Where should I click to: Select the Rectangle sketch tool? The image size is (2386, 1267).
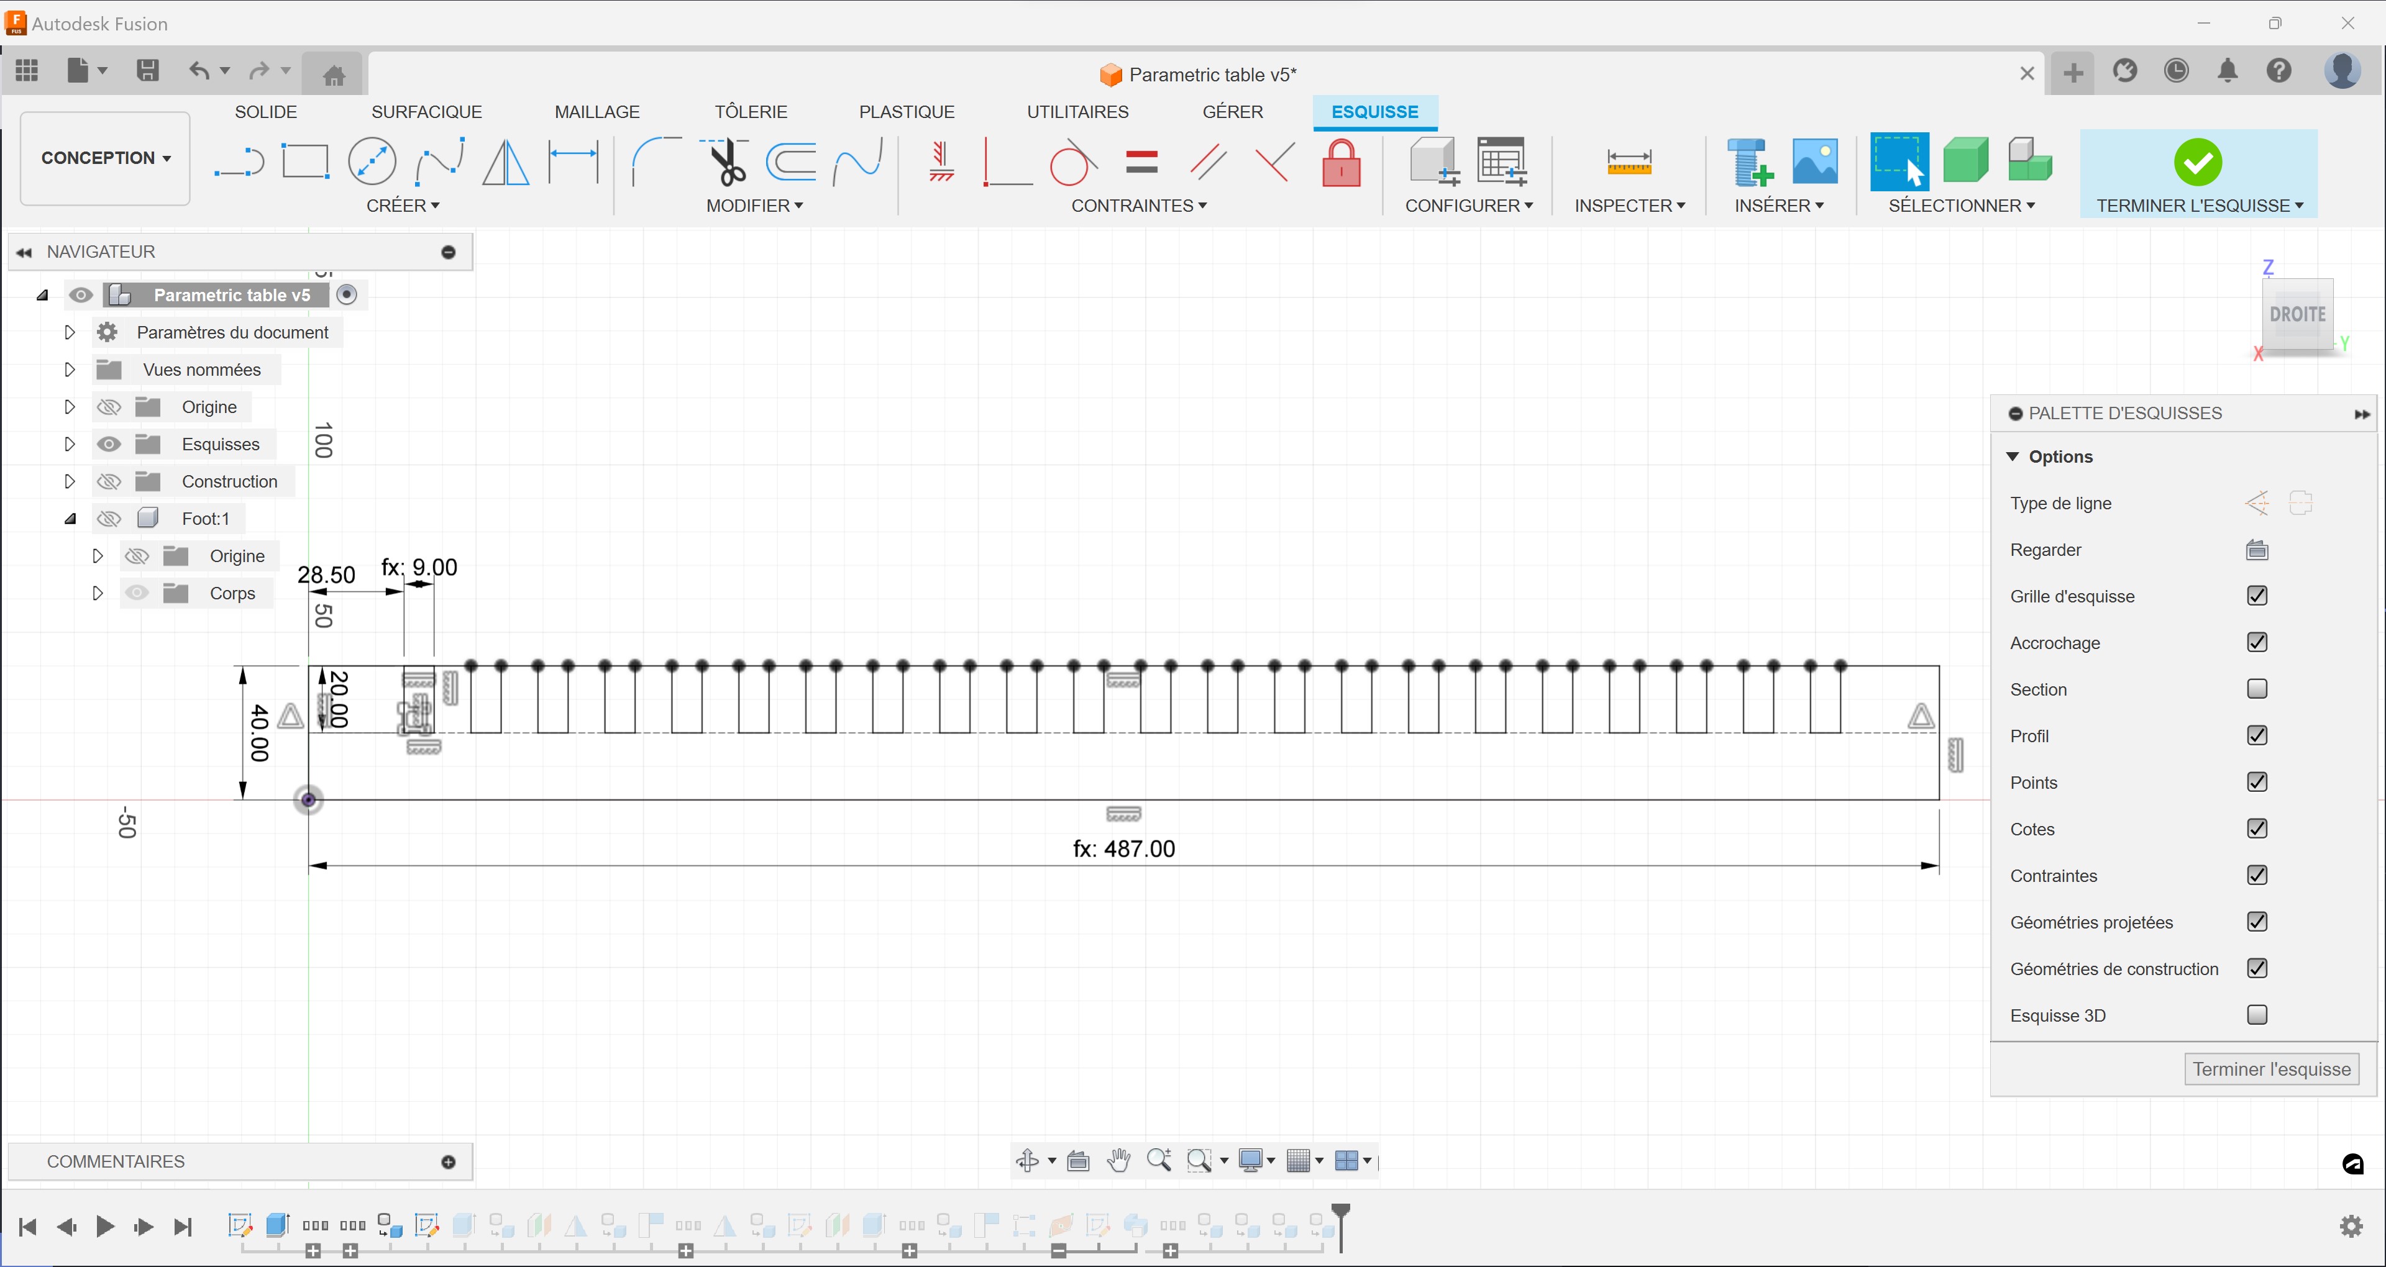pos(304,161)
